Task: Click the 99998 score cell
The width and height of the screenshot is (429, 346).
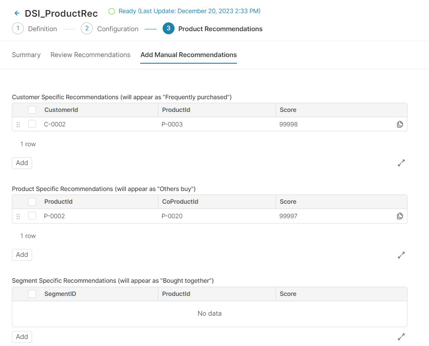Action: (x=288, y=124)
